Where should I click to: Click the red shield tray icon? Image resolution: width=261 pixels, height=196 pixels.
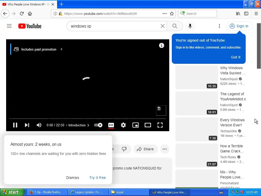pyautogui.click(x=242, y=192)
